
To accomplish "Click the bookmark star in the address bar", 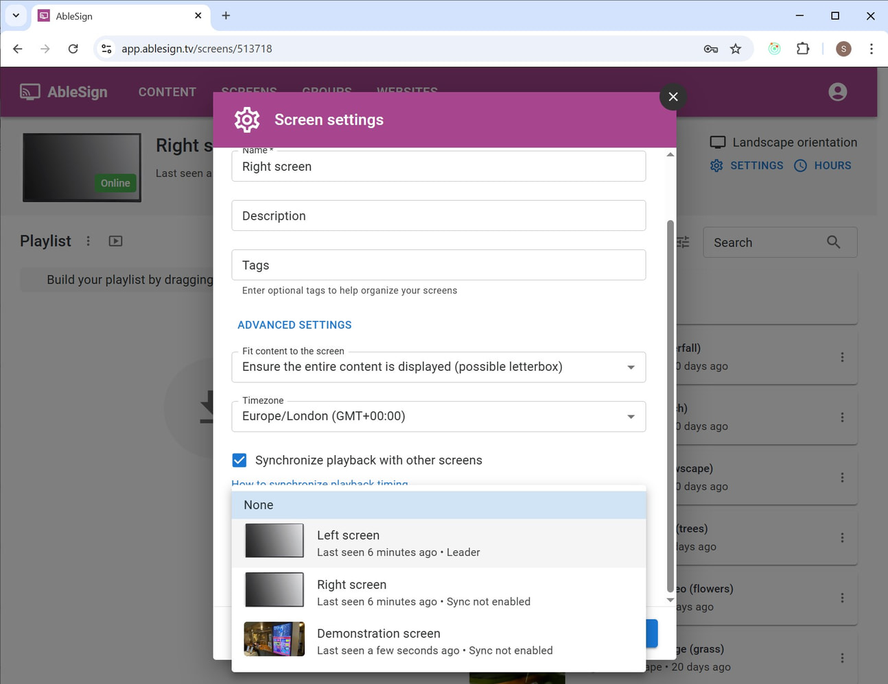I will click(x=736, y=49).
